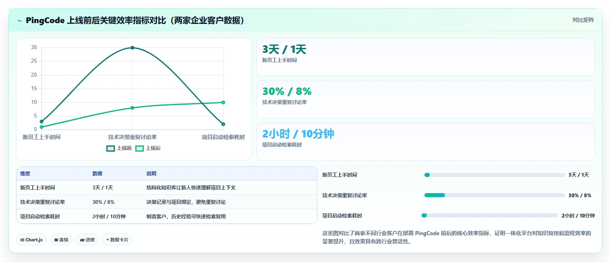Click the table cell reading 2小时 / 10分钟
The height and width of the screenshot is (262, 611).
tap(109, 217)
